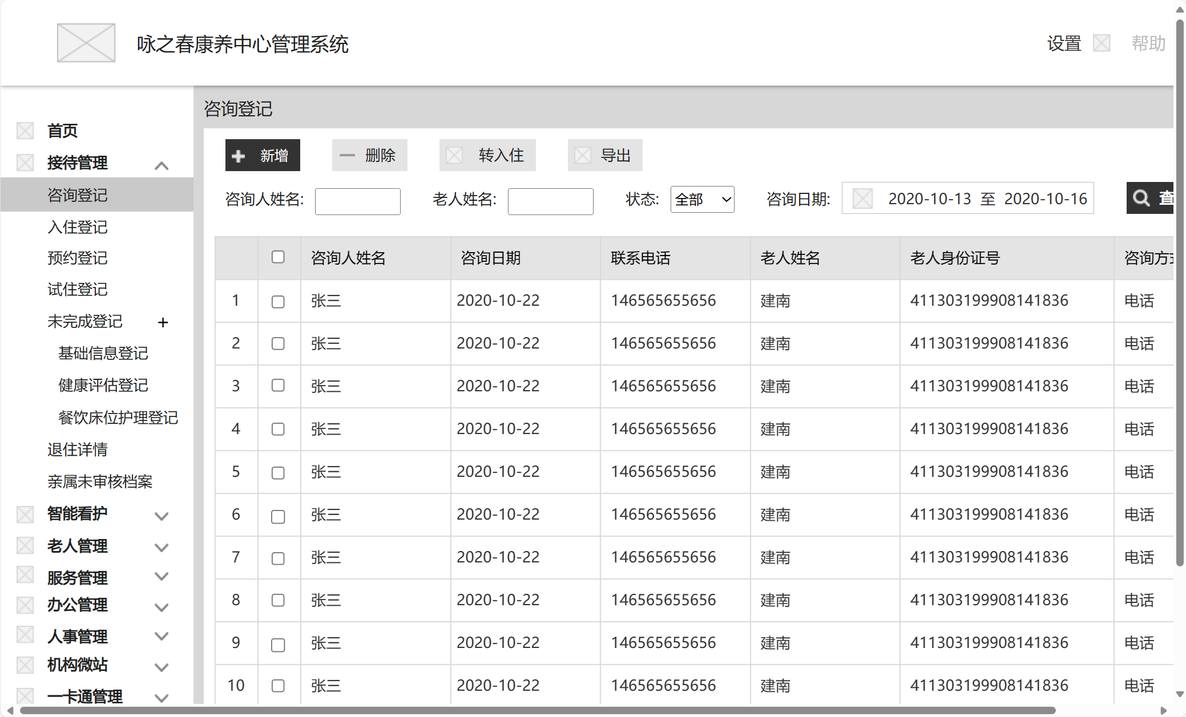
Task: Click the calendar icon in 咨询日期 field
Action: (862, 199)
